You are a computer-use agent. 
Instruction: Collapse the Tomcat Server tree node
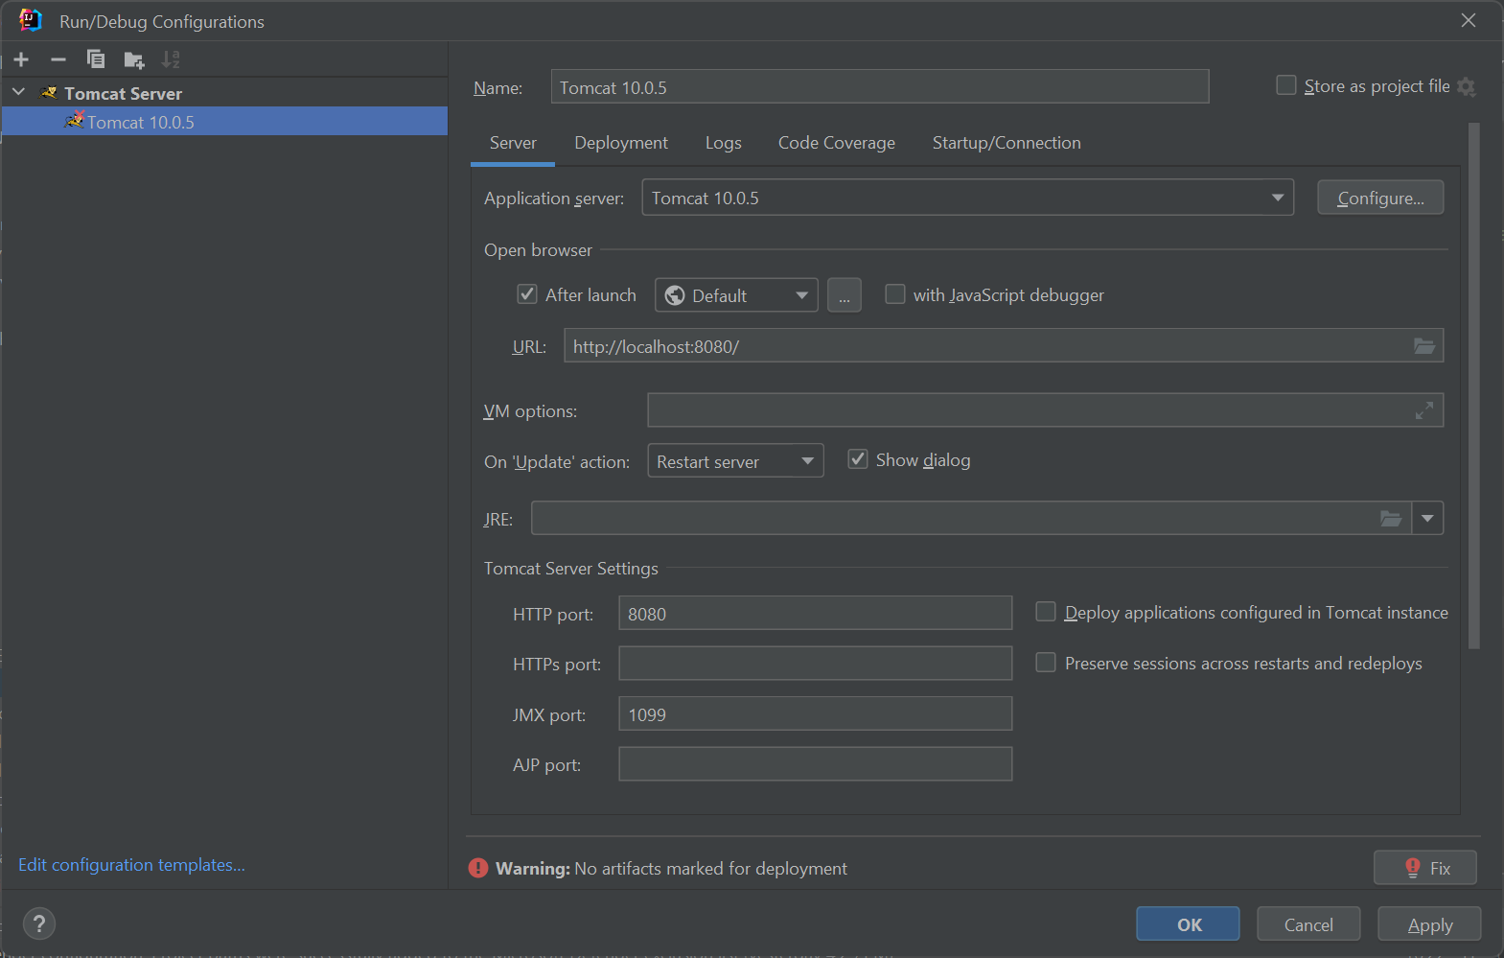[x=18, y=93]
